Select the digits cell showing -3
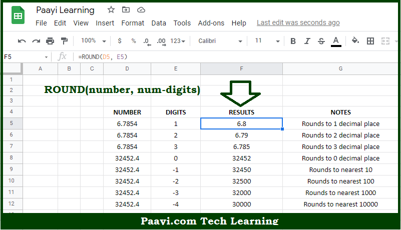401x230 pixels. click(176, 192)
